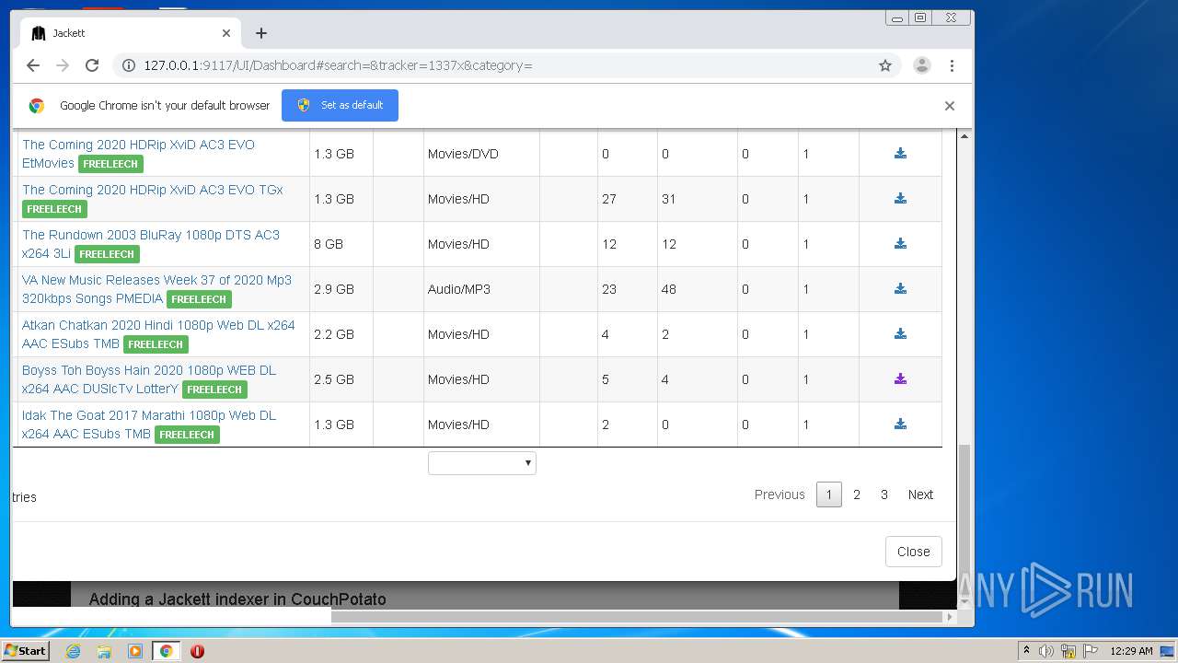The width and height of the screenshot is (1178, 663).
Task: Click Adding a Jackett indexer in CouchPotato
Action: [237, 599]
